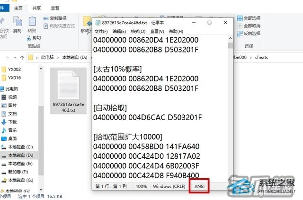
Task: Click the Cut (剪切) scissors icon
Action: tap(29, 38)
